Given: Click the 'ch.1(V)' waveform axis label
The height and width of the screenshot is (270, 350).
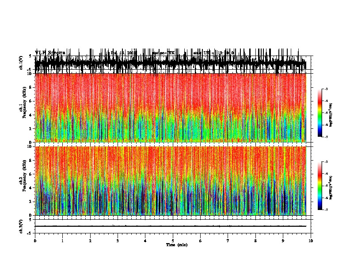Looking at the screenshot, I should click(x=21, y=63).
